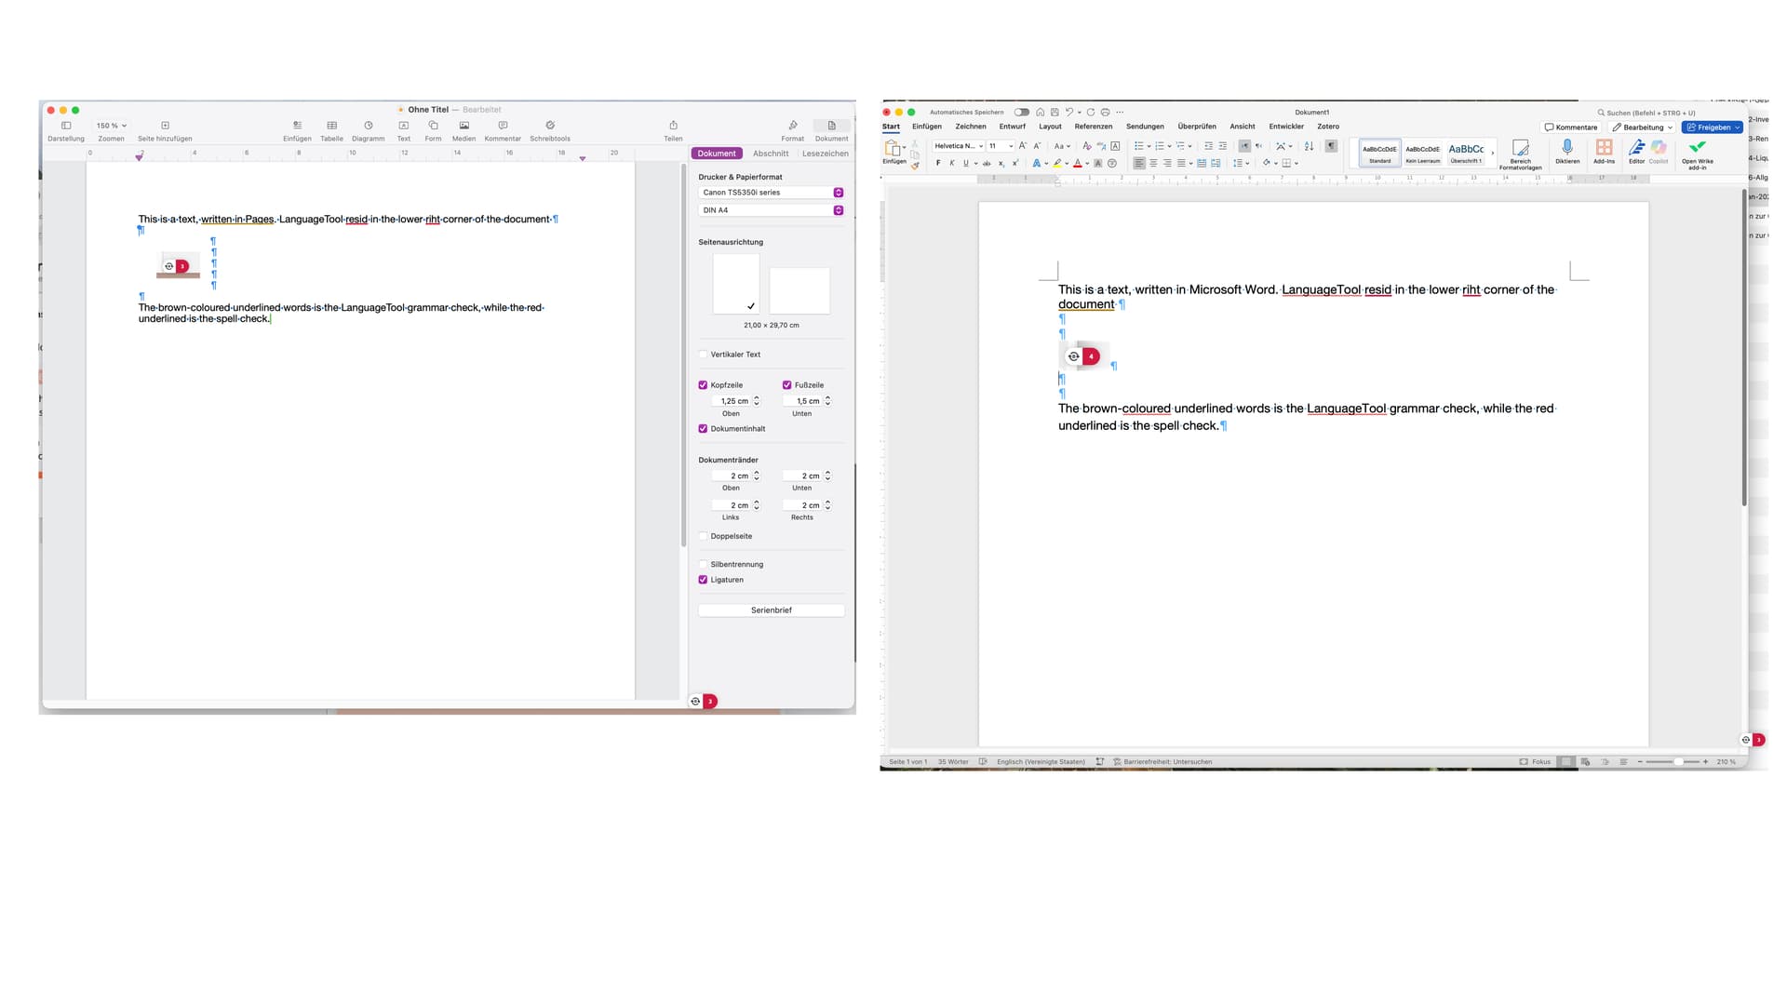The width and height of the screenshot is (1787, 1005).
Task: Enable the Silbentrennung checkbox
Action: coord(703,565)
